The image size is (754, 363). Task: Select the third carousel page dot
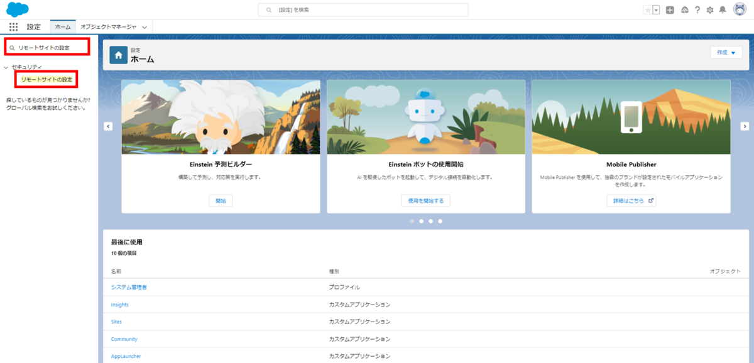tap(430, 221)
